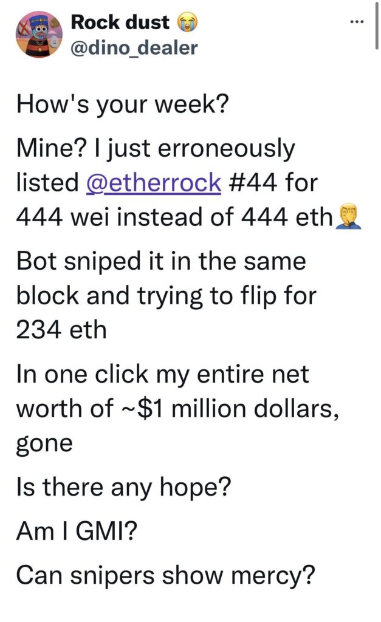Viewport: 381px width, 622px height.
Task: Click the "234 eth" text
Action: 61,330
